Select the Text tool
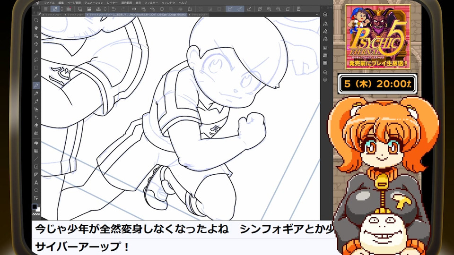The height and width of the screenshot is (255, 454). click(36, 182)
